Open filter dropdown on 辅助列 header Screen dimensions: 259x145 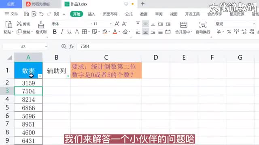(68, 76)
